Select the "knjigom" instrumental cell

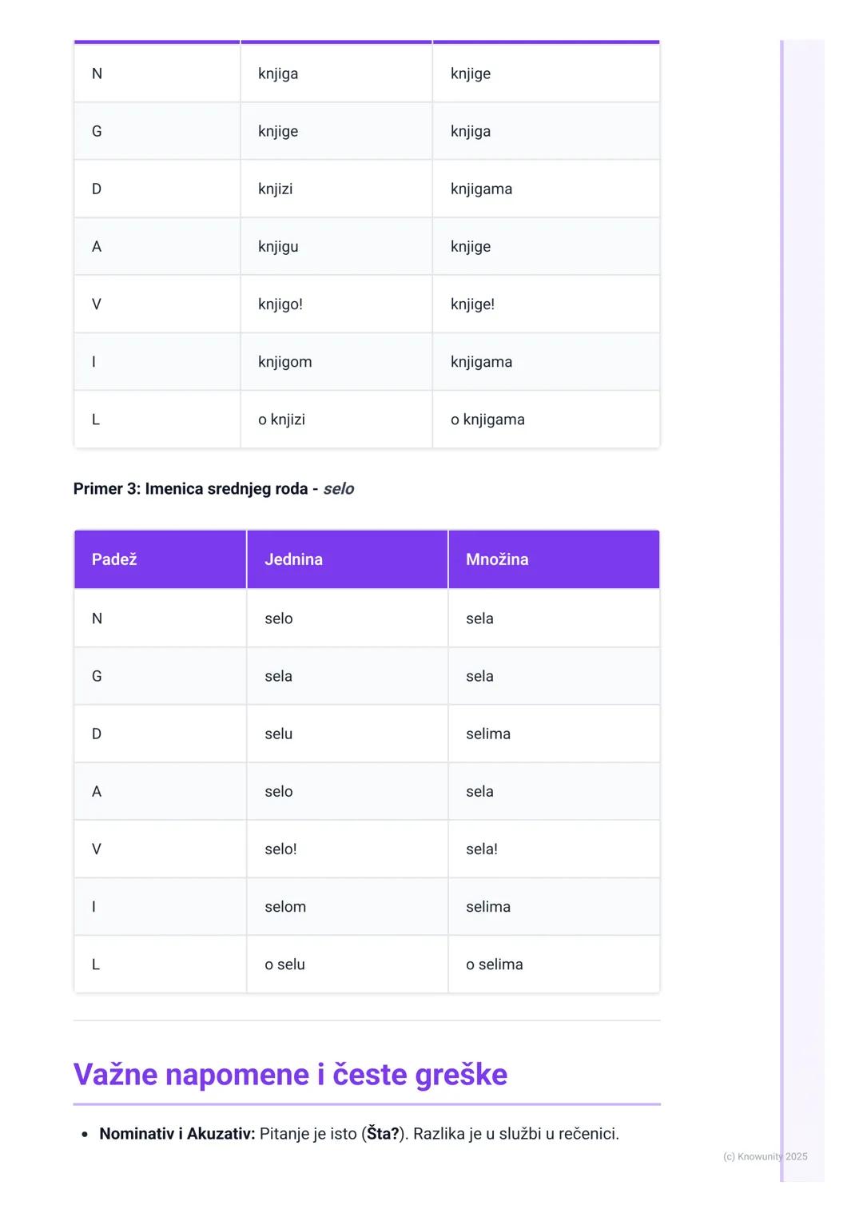coord(285,362)
